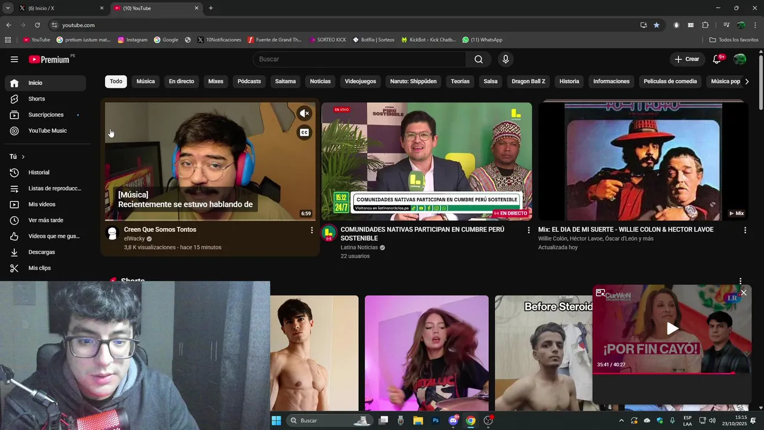Open the Instagram bookmark
Viewport: 764px width, 430px height.
[x=133, y=40]
